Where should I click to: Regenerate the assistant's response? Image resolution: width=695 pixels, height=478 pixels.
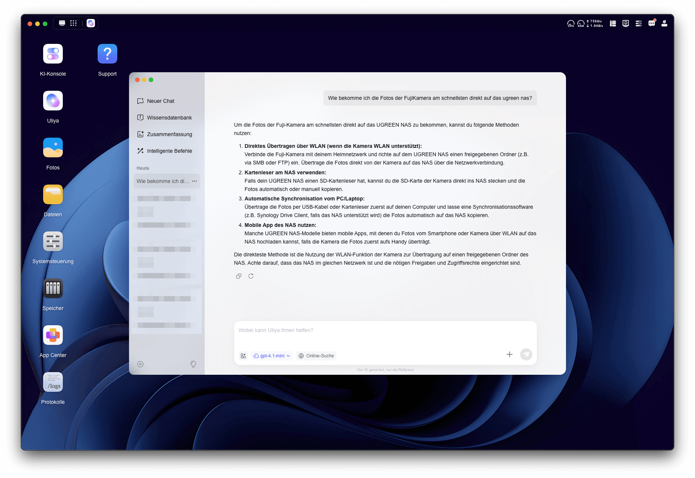(x=251, y=276)
